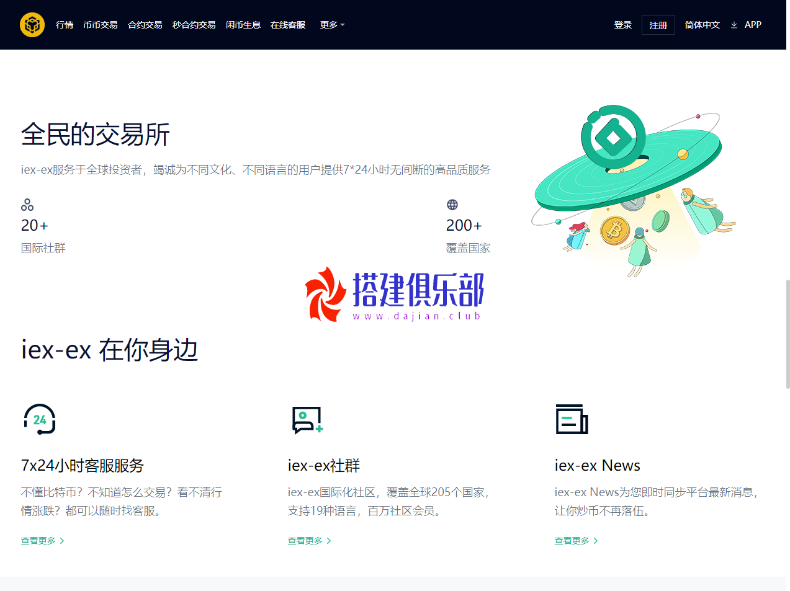
Task: Click the chevron beside iex-ex News 查看更多
Action: pos(596,541)
